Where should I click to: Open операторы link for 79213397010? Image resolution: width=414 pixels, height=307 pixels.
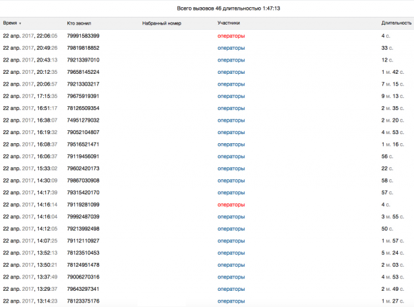pos(231,60)
